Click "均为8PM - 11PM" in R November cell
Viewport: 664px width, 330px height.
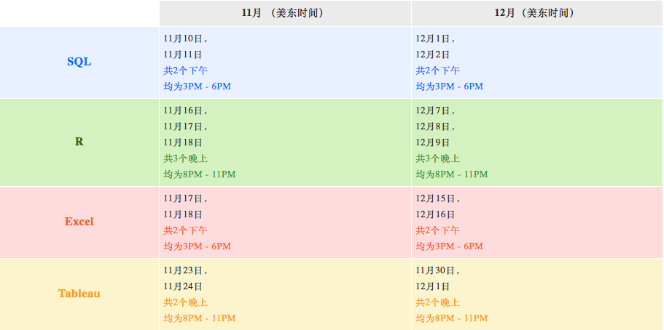200,174
